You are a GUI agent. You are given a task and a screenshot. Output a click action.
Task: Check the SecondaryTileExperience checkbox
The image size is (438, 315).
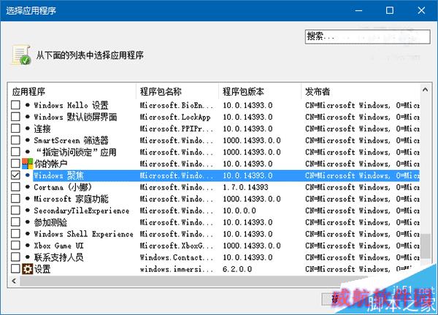pos(15,211)
